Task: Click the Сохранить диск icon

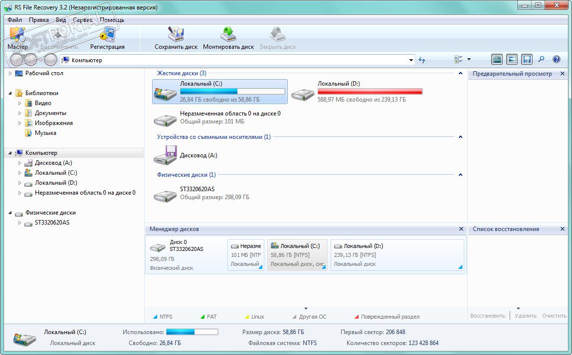Action: click(176, 35)
